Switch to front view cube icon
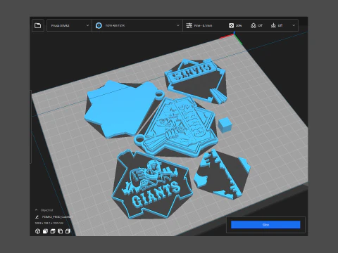This screenshot has width=338, height=253. tap(45, 231)
